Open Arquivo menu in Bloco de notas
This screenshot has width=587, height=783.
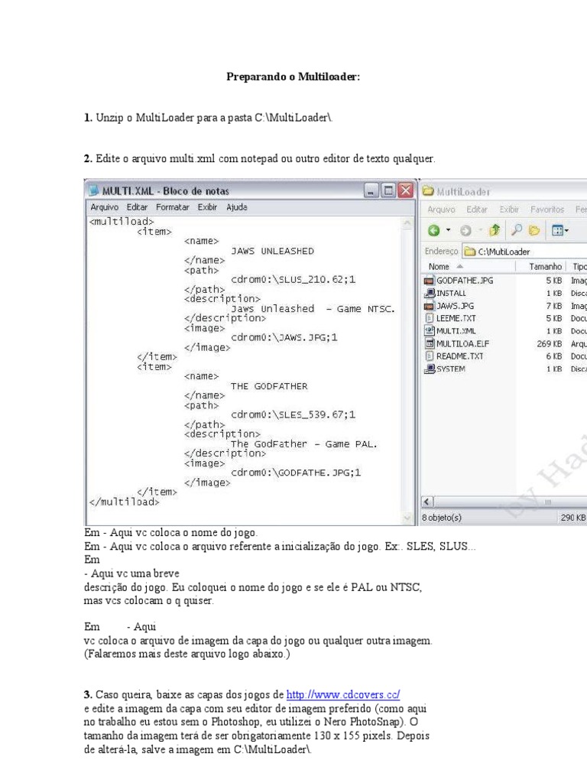click(x=104, y=207)
